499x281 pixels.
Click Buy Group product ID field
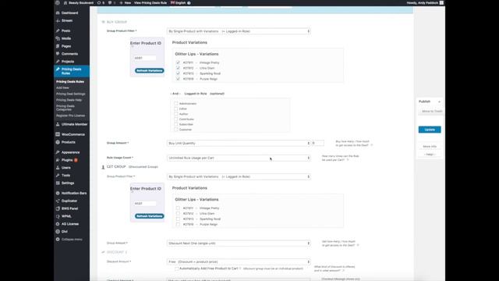145,58
